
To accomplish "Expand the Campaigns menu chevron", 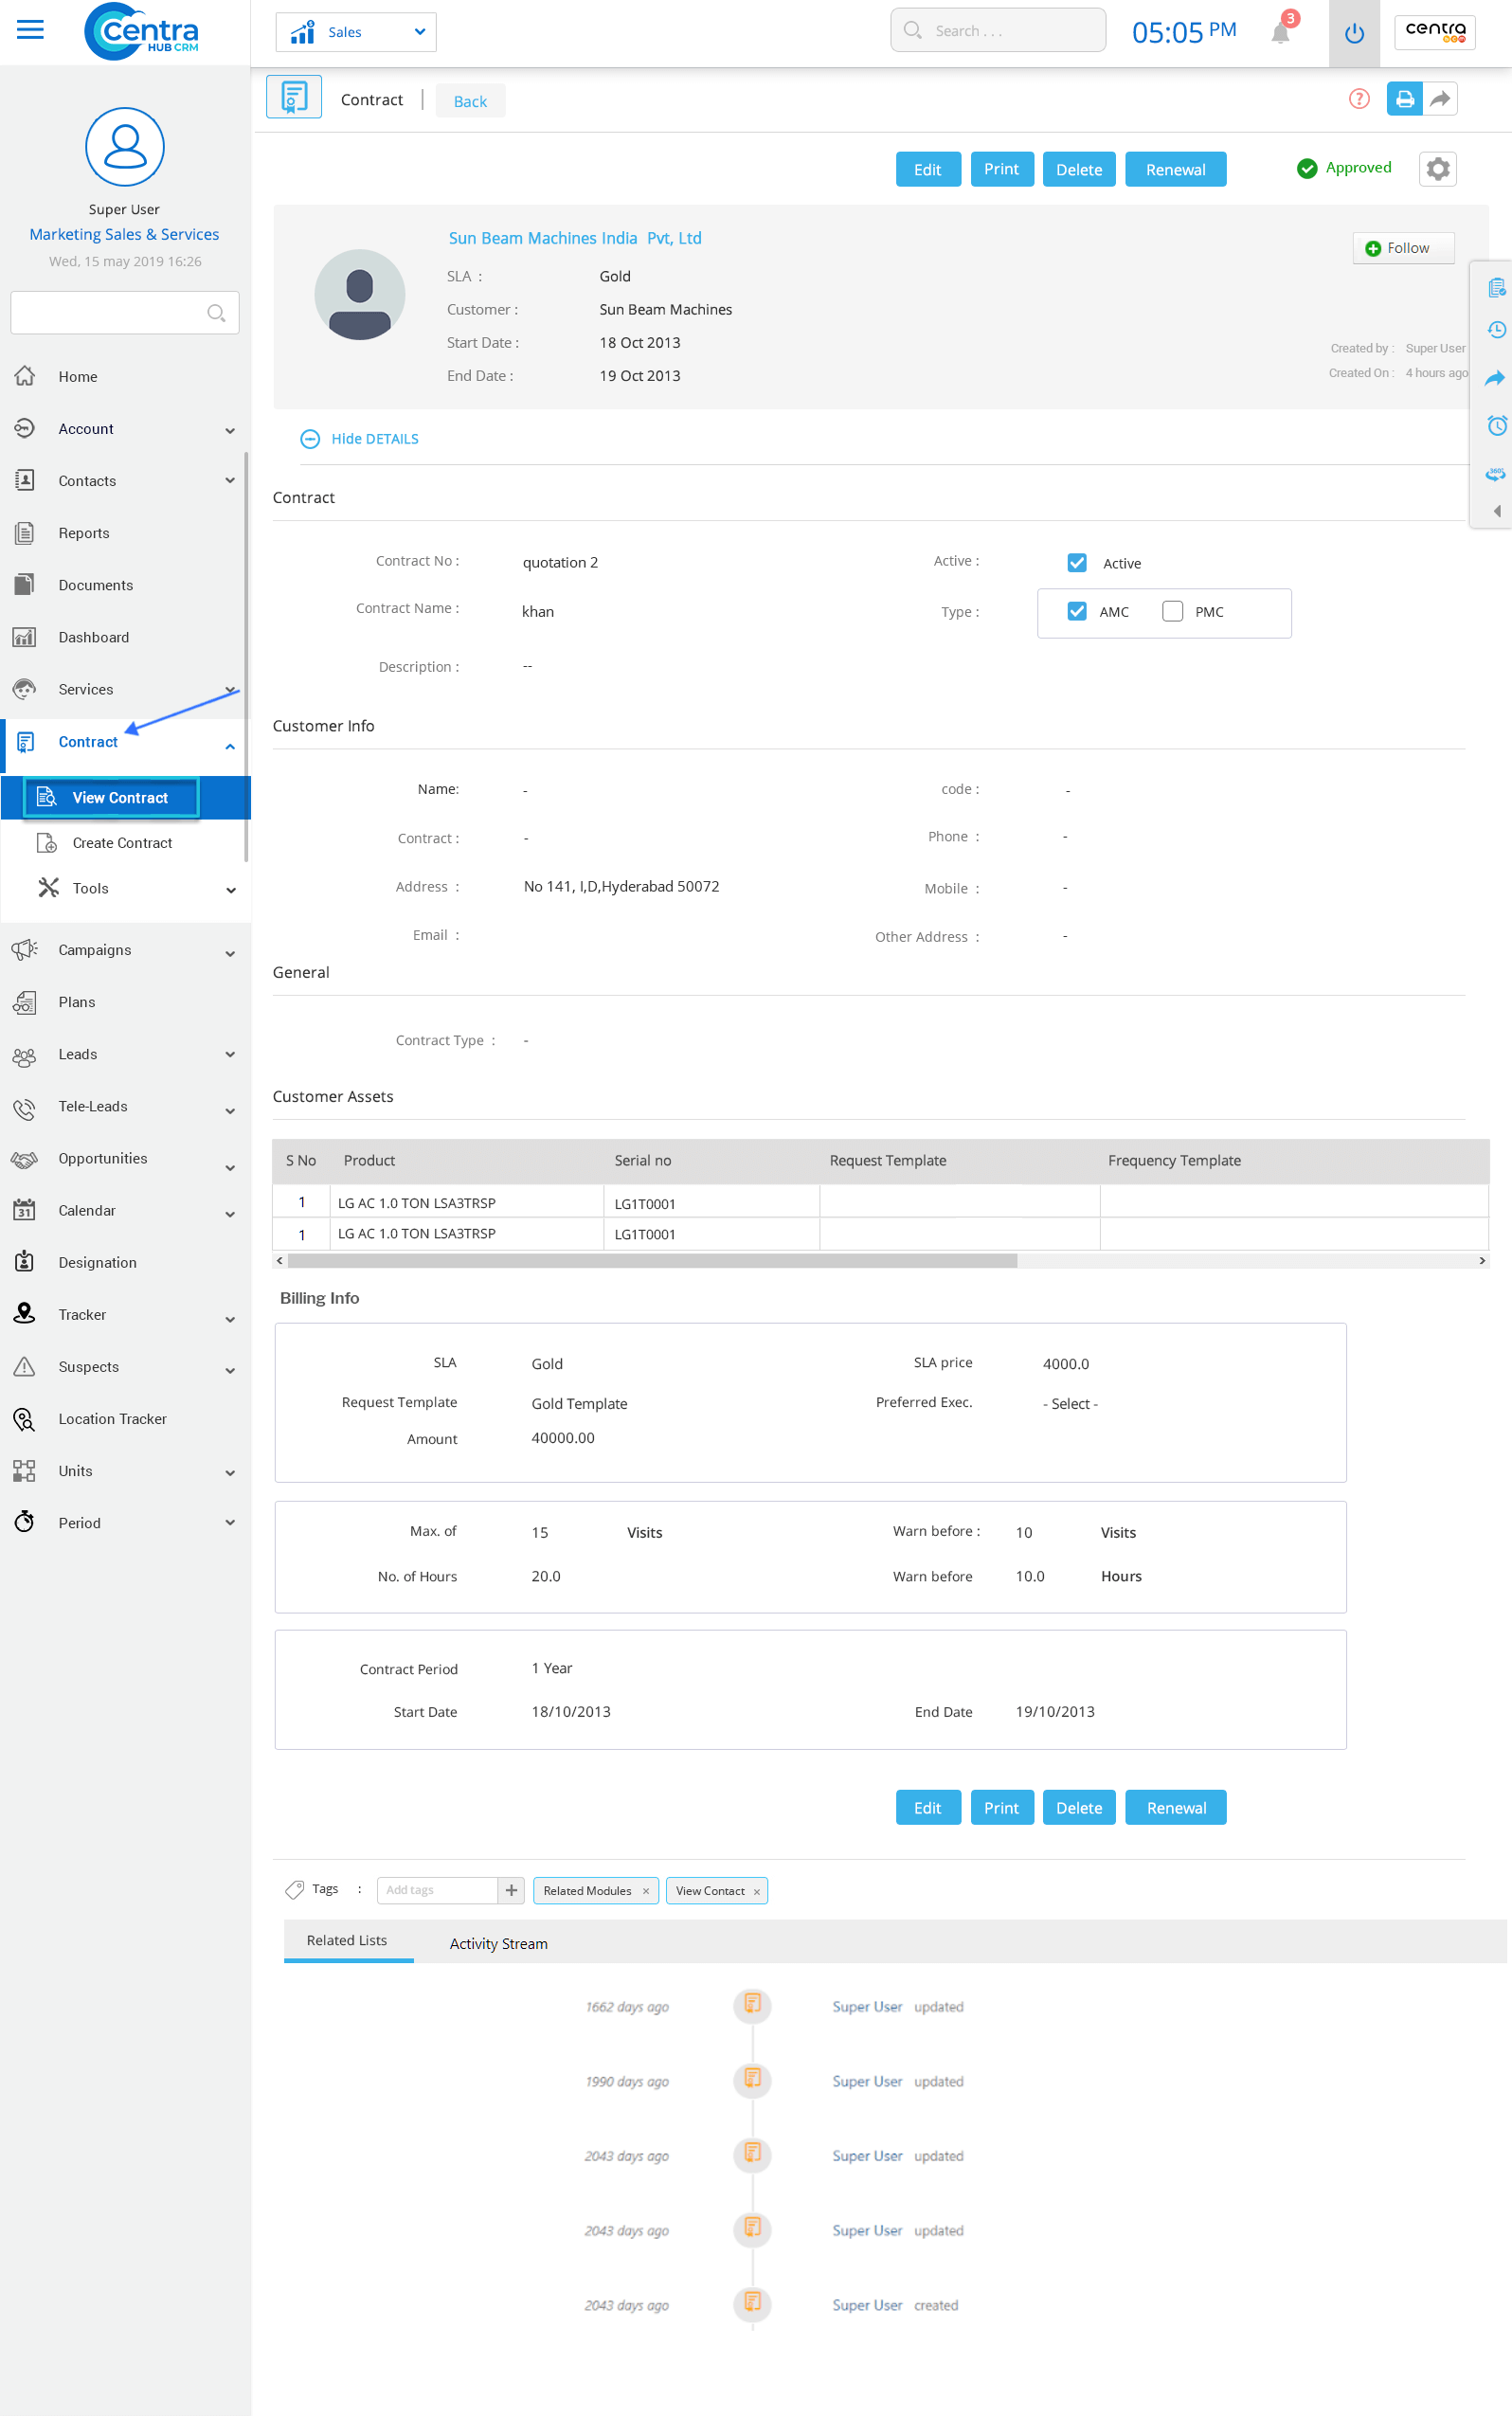I will pyautogui.click(x=231, y=954).
